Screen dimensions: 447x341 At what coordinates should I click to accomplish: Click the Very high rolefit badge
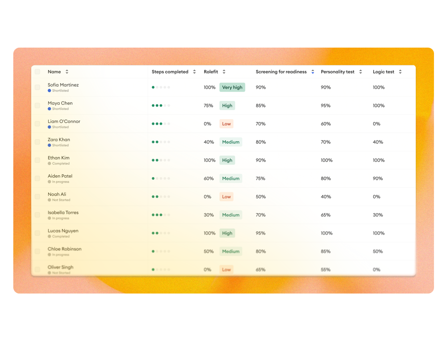(232, 88)
